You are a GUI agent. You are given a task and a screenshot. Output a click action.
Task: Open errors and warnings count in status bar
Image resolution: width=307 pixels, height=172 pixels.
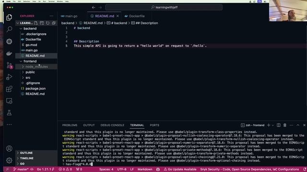coord(65,169)
